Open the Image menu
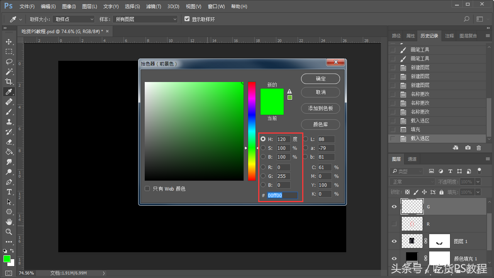 [x=69, y=7]
